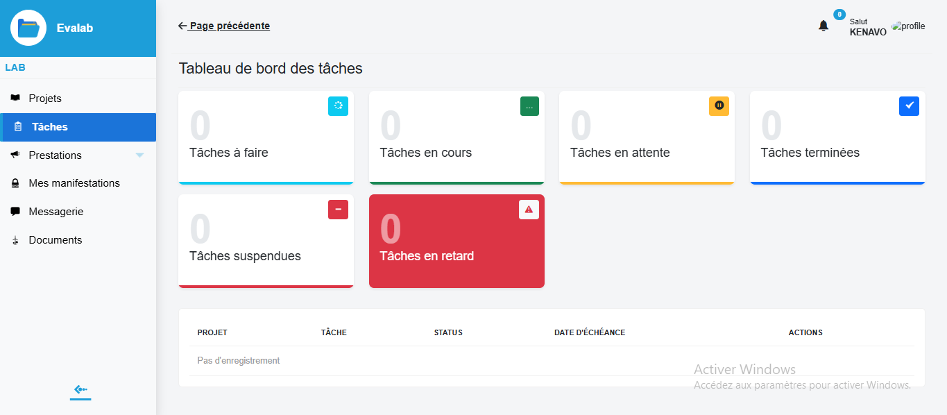Screen dimensions: 947x415
Task: Click the pause icon on Tâches en attente
Action: tap(719, 106)
